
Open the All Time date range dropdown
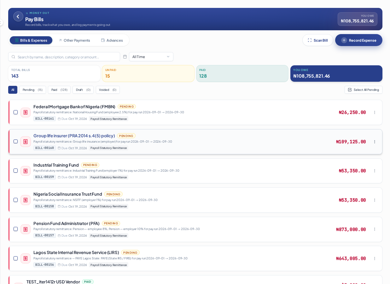pos(151,57)
